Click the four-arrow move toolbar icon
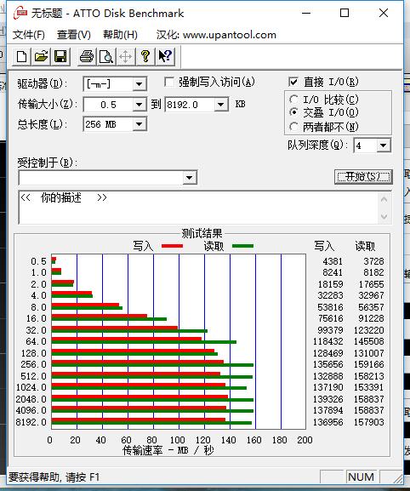 pyautogui.click(x=126, y=57)
